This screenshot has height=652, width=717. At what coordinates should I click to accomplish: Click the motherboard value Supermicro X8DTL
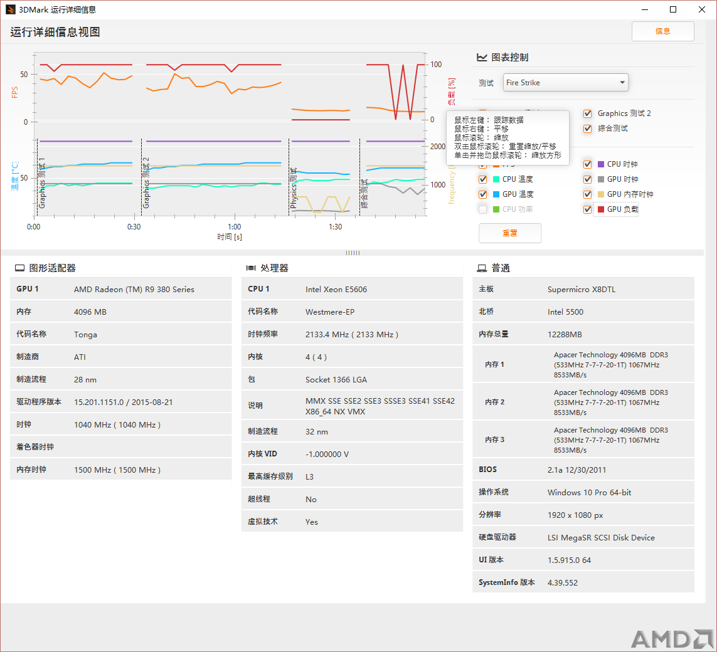pyautogui.click(x=582, y=290)
